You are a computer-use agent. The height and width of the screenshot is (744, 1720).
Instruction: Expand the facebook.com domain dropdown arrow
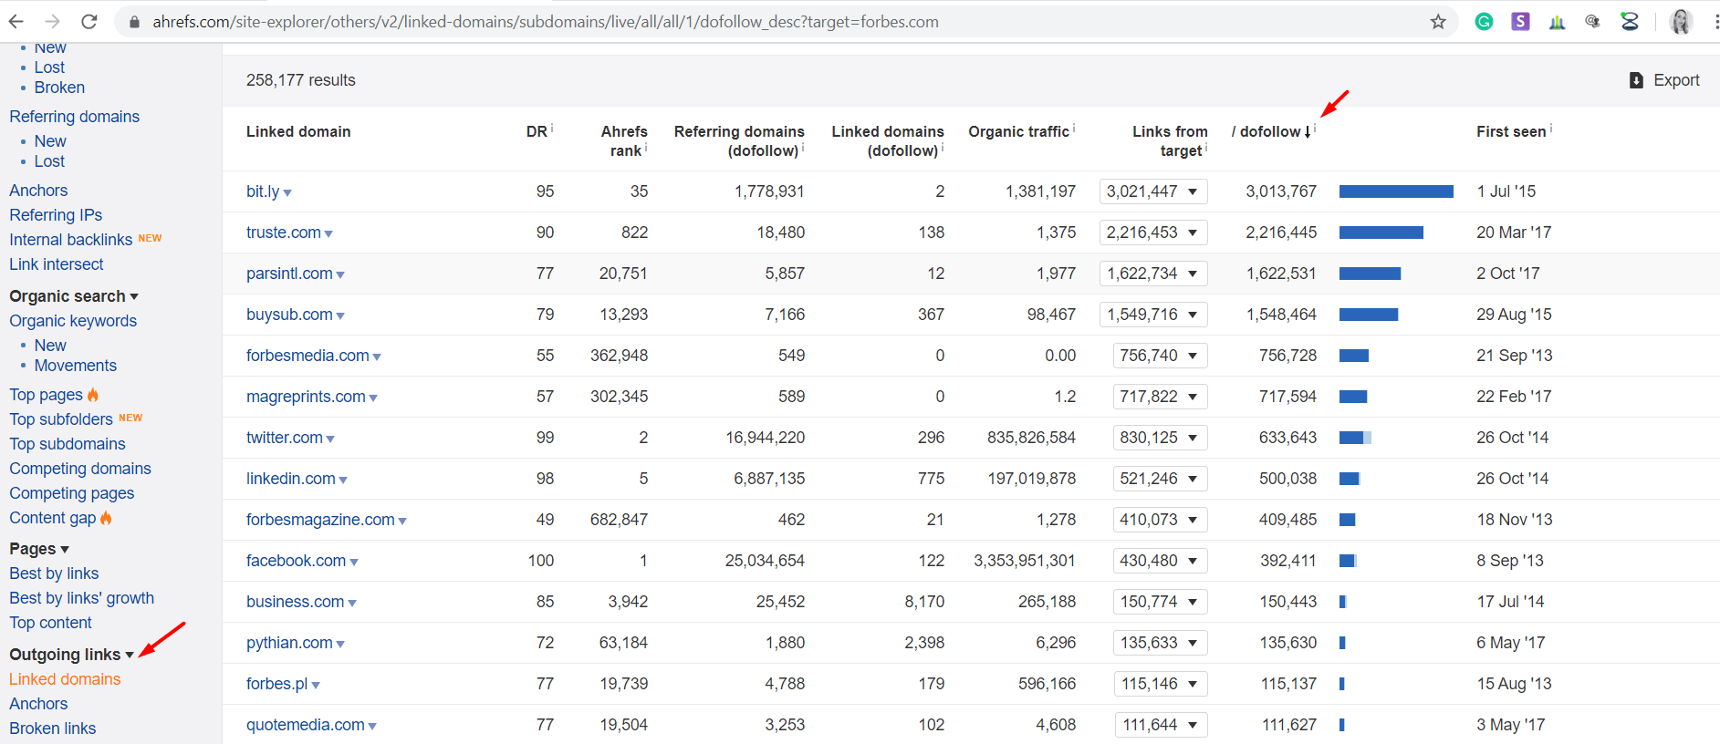point(354,563)
